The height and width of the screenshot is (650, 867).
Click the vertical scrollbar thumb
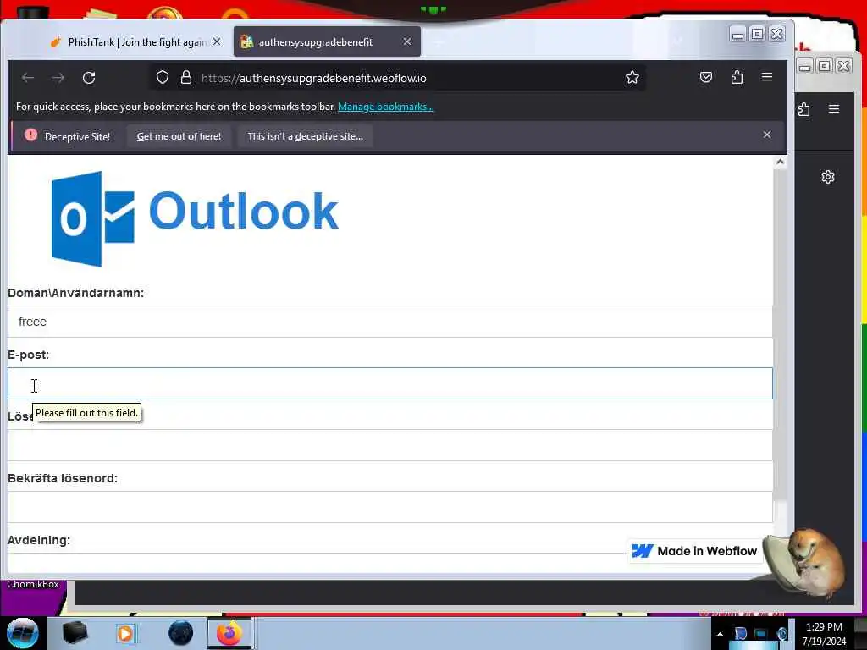click(780, 334)
